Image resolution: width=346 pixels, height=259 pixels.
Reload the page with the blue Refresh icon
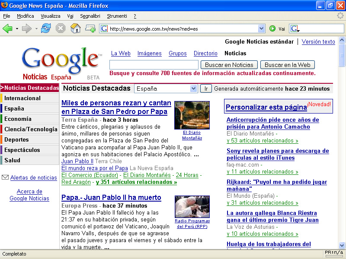[46, 28]
